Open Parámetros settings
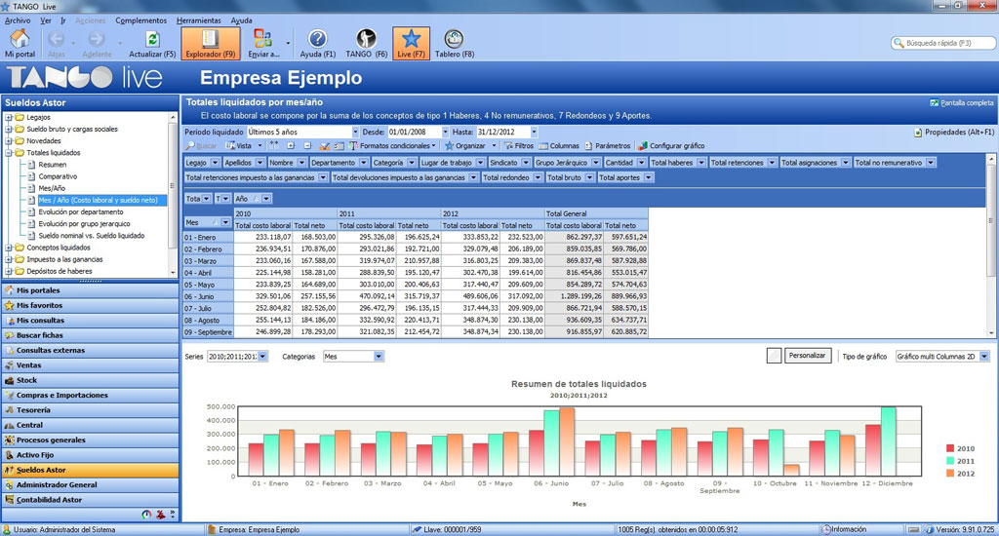Screen dimensions: 999x536 607,146
